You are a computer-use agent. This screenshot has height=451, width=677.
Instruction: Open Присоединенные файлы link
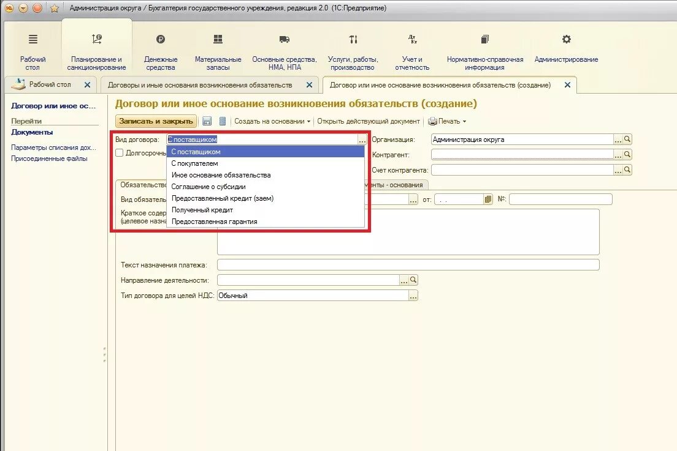coord(49,158)
